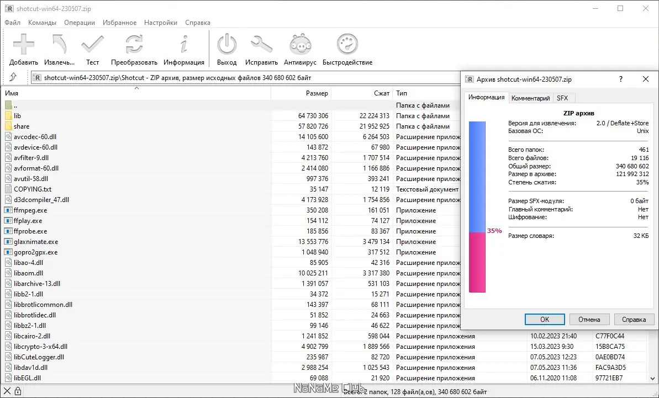Open the Избранное menu
The height and width of the screenshot is (398, 659).
(x=119, y=23)
